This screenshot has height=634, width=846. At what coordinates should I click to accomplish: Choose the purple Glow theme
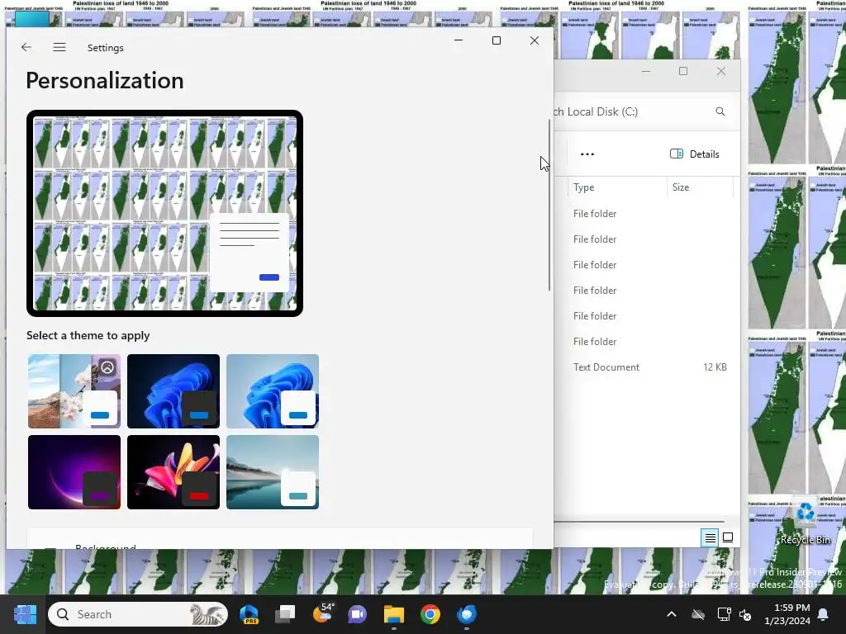click(x=74, y=471)
